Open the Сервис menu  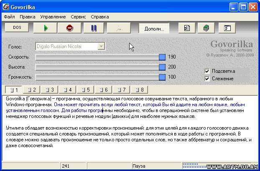(x=78, y=17)
